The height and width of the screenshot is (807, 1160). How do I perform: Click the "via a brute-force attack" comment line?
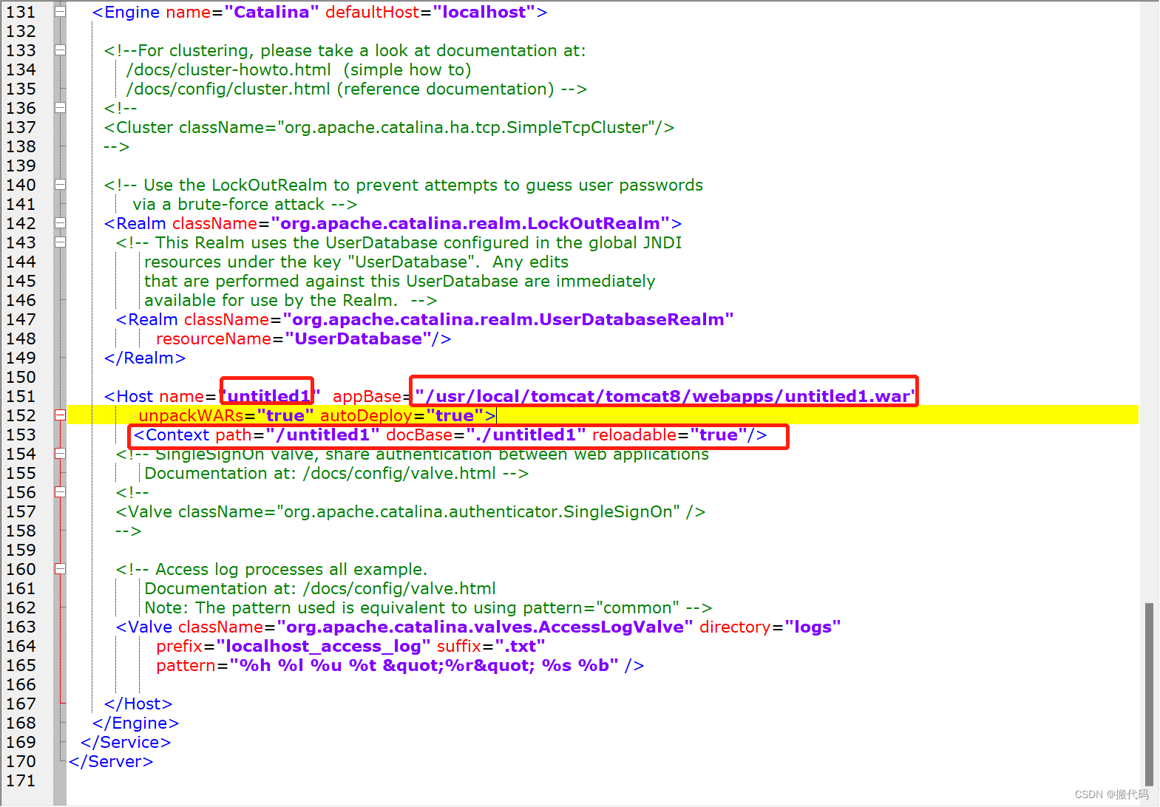[x=245, y=204]
